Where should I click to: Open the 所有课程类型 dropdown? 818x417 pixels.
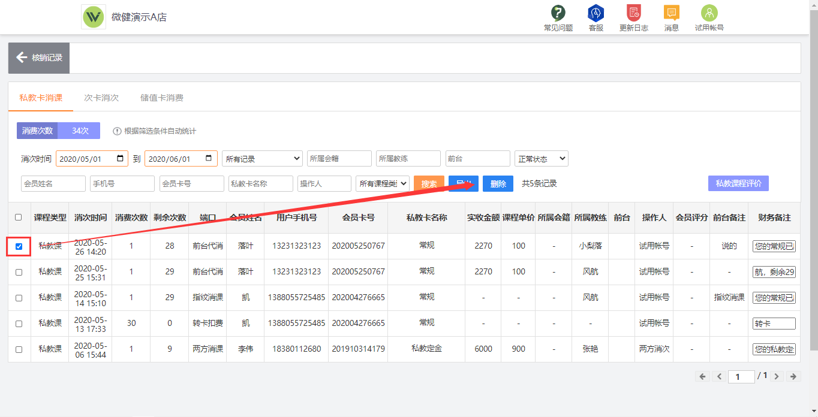pyautogui.click(x=382, y=184)
